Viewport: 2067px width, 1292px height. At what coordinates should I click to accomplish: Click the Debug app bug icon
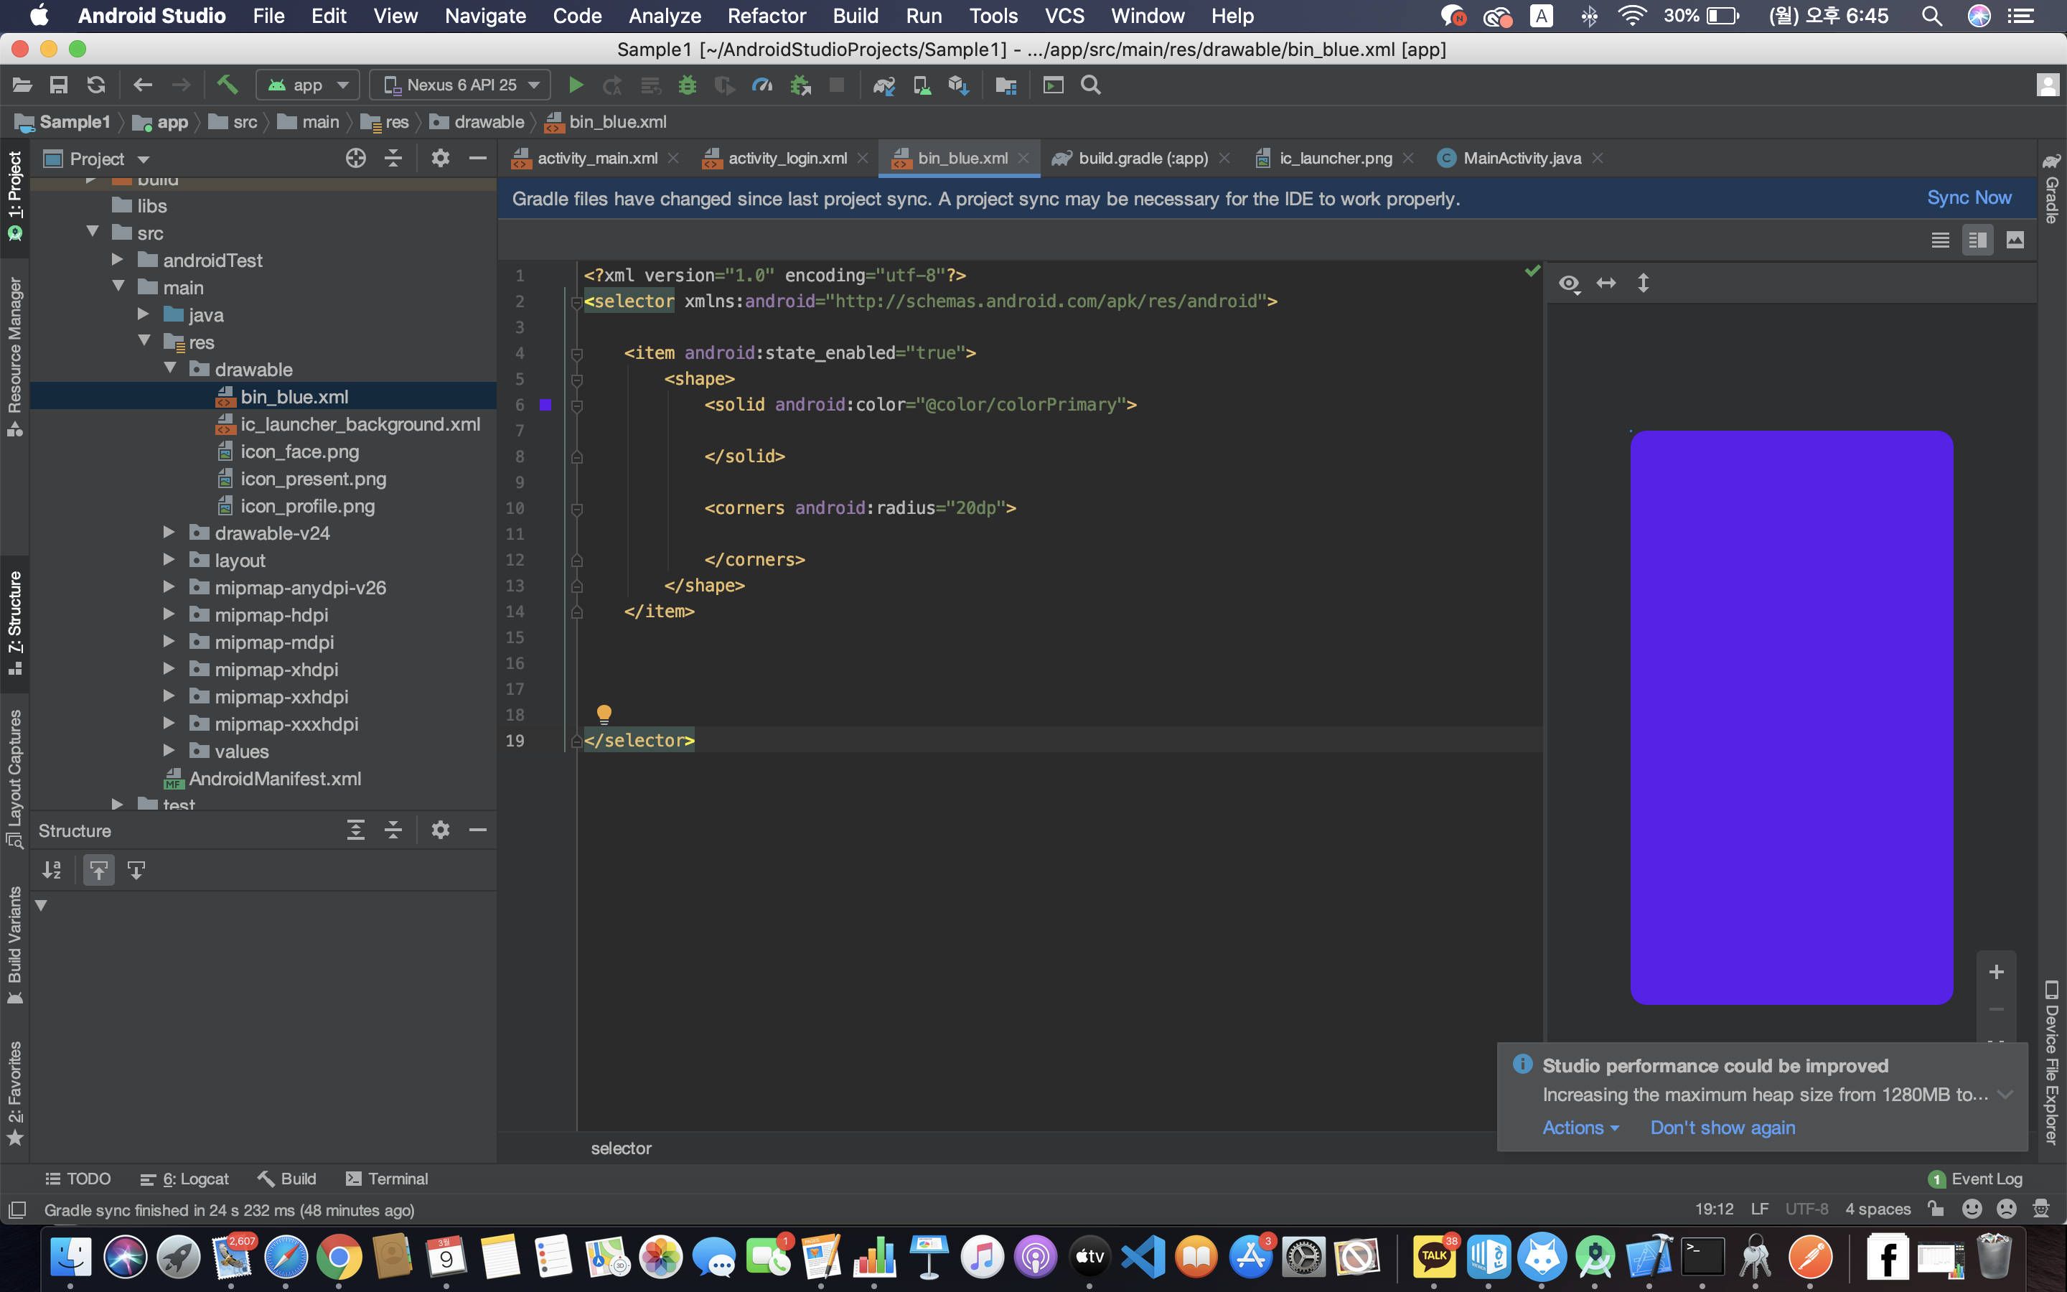pyautogui.click(x=688, y=85)
